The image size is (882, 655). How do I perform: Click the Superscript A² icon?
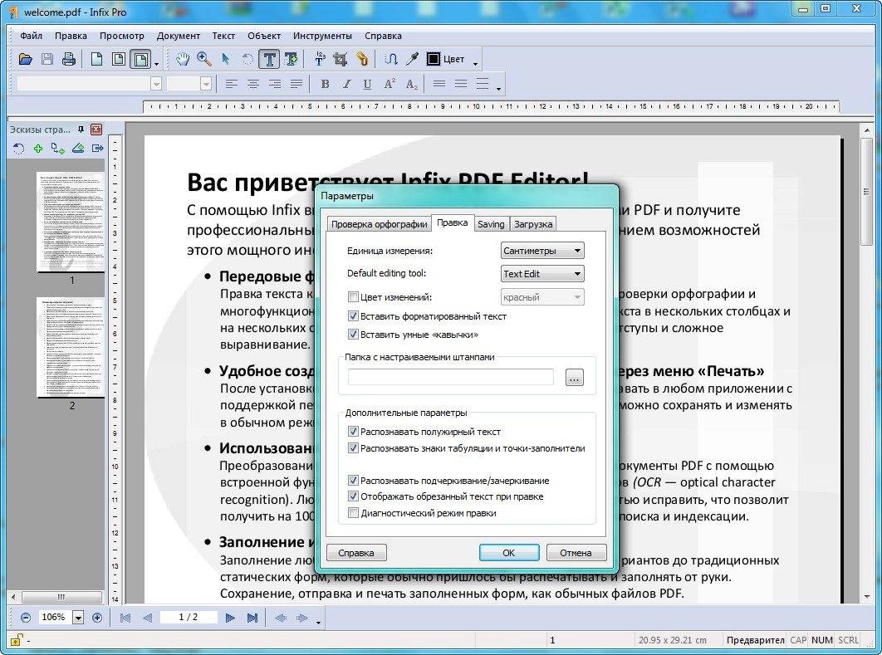tap(390, 85)
